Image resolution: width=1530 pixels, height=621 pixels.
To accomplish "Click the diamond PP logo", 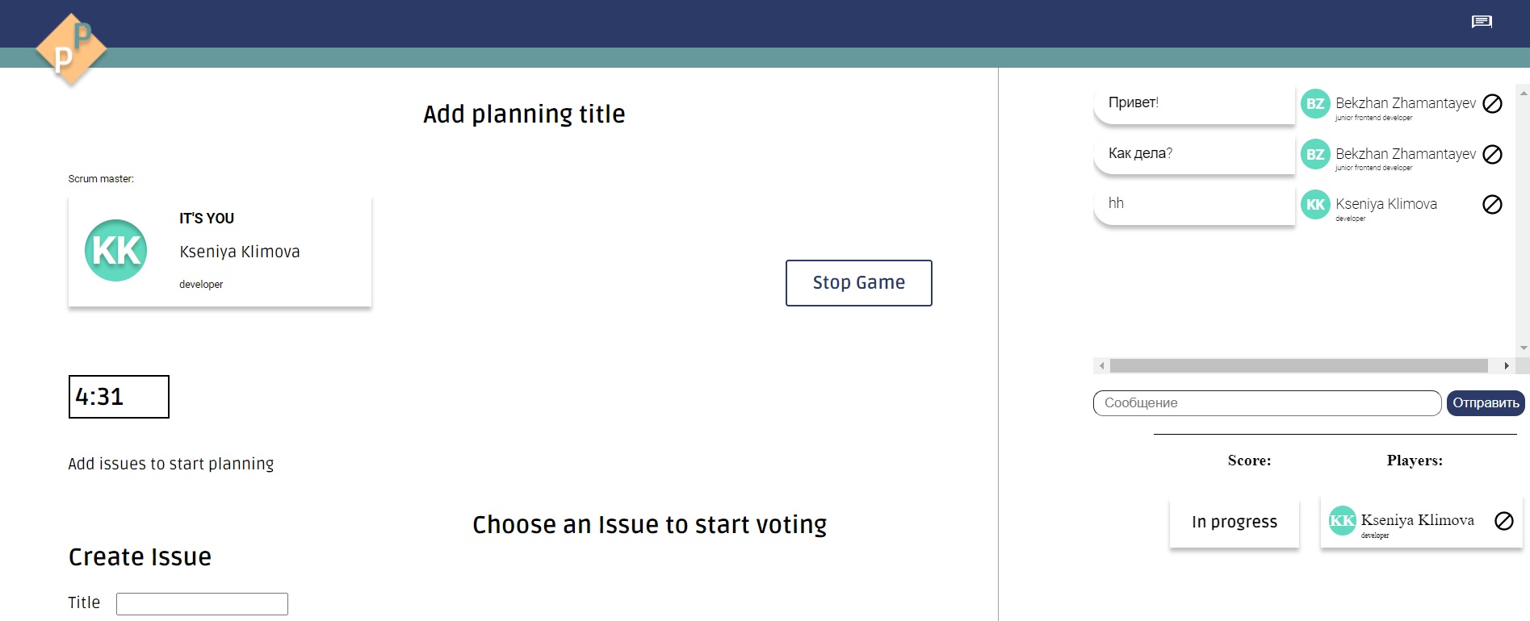I will click(71, 49).
